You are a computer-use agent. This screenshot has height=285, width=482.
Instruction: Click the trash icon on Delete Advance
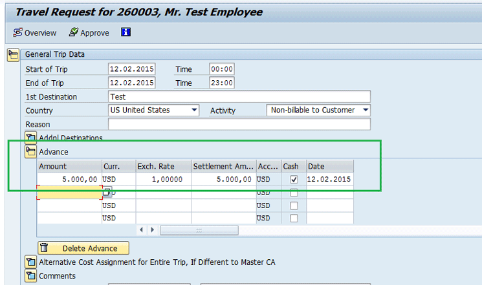(45, 248)
